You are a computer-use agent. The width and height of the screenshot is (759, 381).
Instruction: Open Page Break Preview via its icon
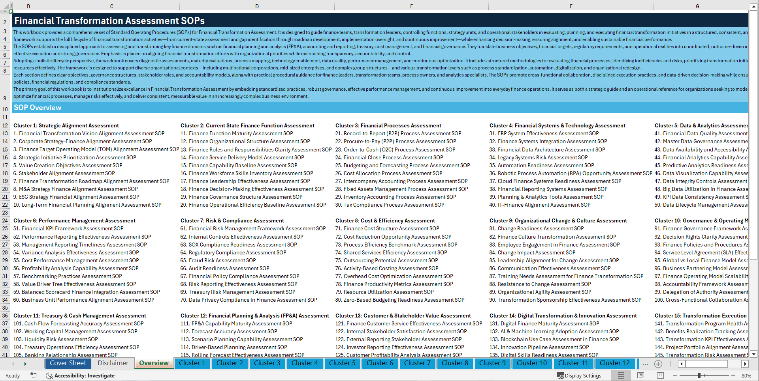[x=661, y=375]
